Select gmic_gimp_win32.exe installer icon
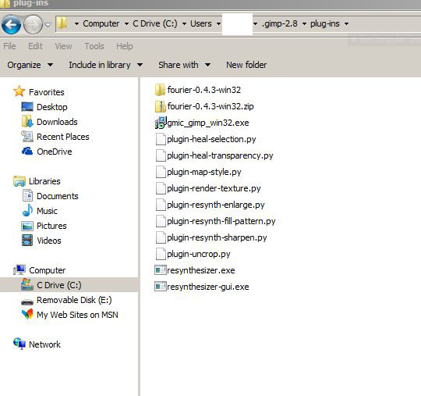The height and width of the screenshot is (396, 421). (x=161, y=123)
